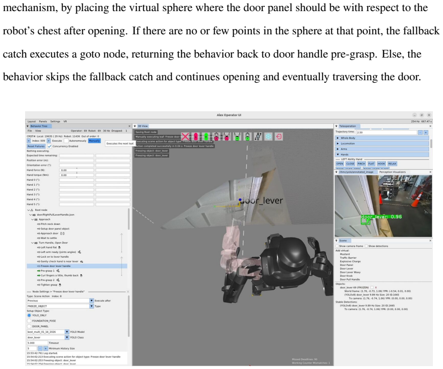Open the Settings menu
This screenshot has height=369, width=443.
pos(55,121)
